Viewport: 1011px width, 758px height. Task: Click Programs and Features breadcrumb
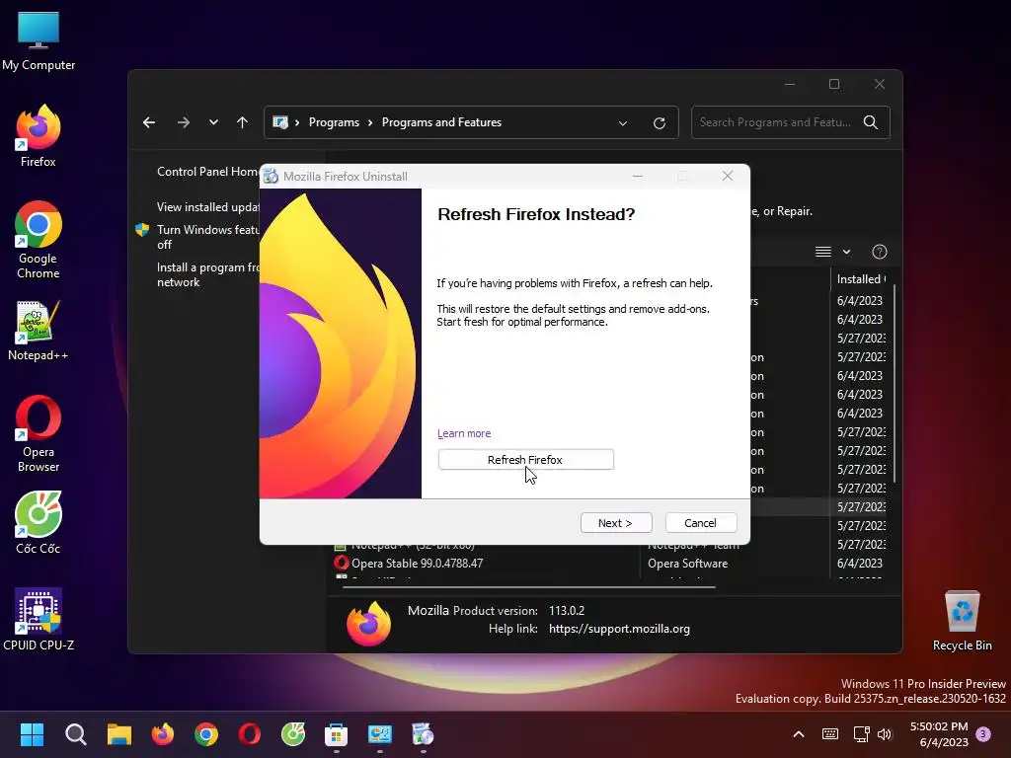[x=441, y=122]
